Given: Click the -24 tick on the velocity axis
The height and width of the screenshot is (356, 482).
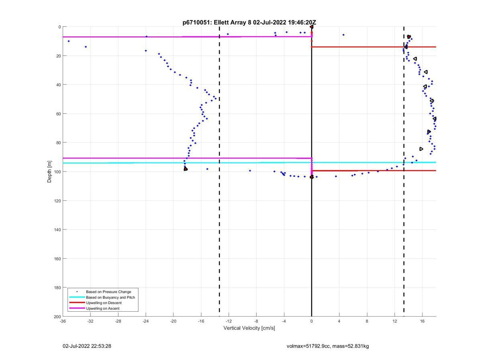Looking at the screenshot, I should click(x=146, y=321).
